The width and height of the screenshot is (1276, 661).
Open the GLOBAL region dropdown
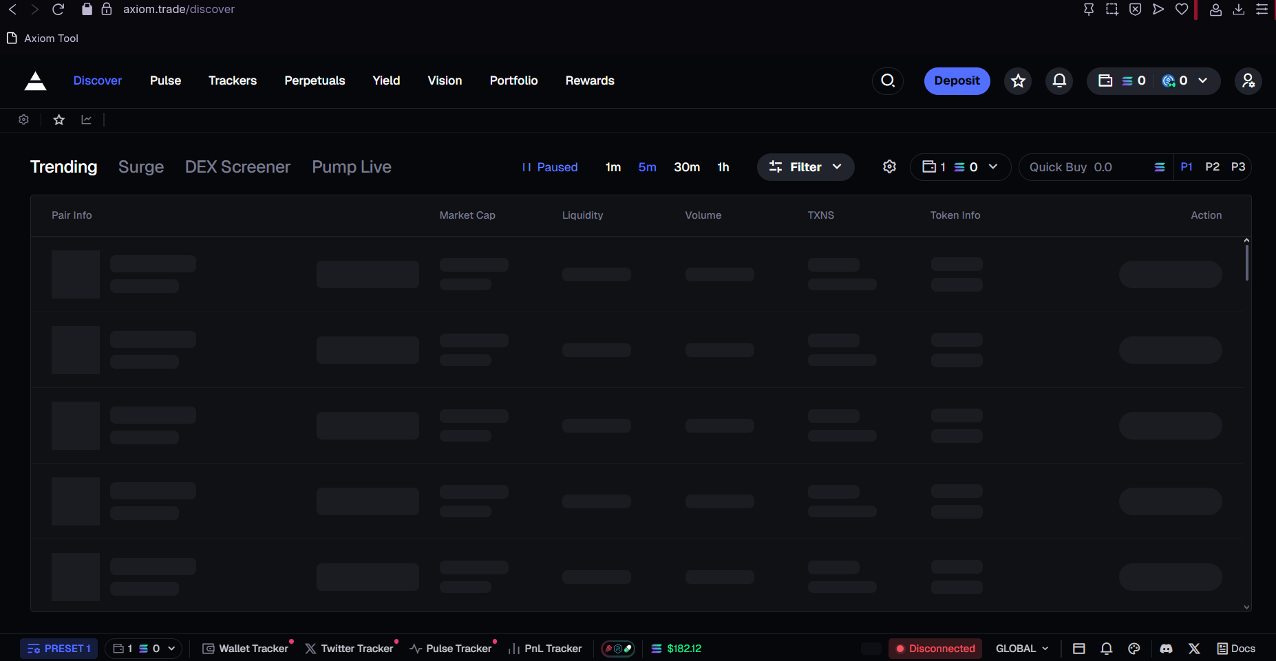click(x=1022, y=649)
